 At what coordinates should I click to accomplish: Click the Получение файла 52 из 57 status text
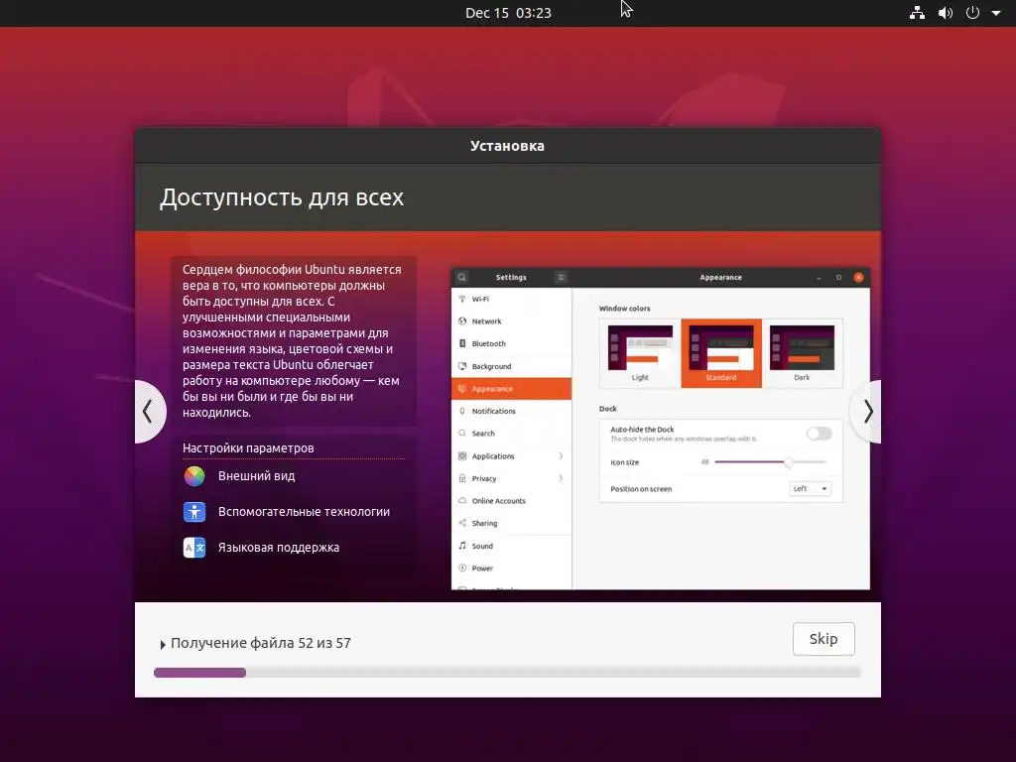[261, 643]
